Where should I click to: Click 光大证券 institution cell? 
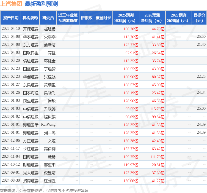pyautogui.click(x=31, y=173)
